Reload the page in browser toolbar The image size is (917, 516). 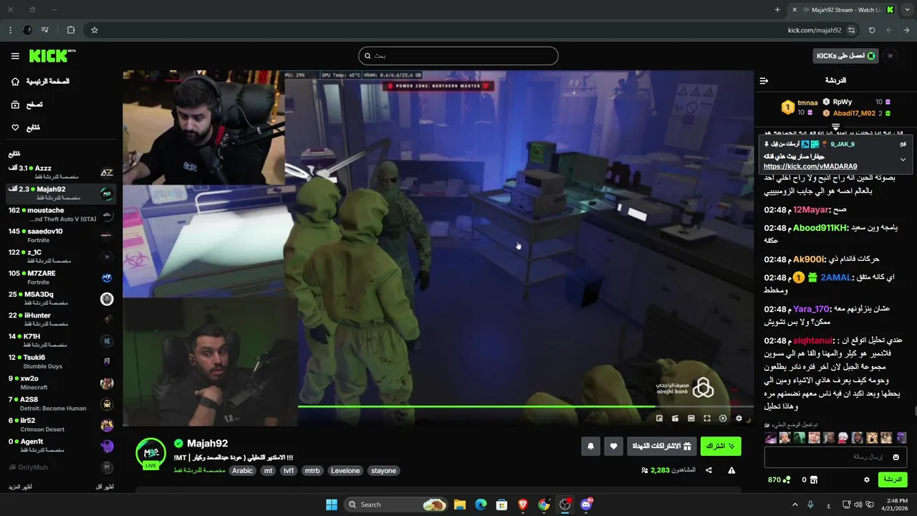(x=872, y=30)
